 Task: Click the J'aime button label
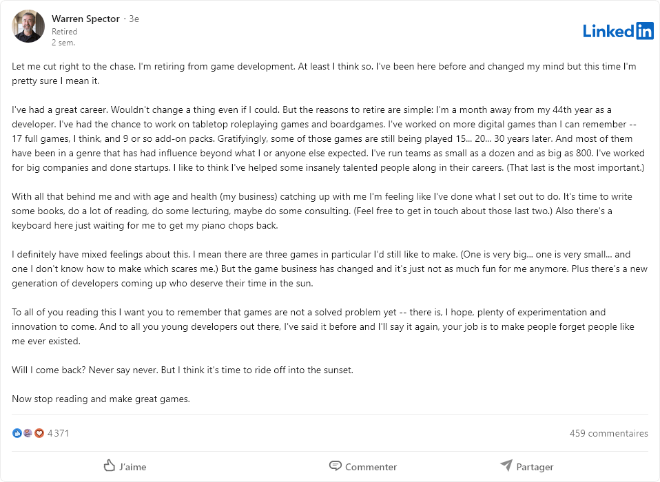[132, 467]
